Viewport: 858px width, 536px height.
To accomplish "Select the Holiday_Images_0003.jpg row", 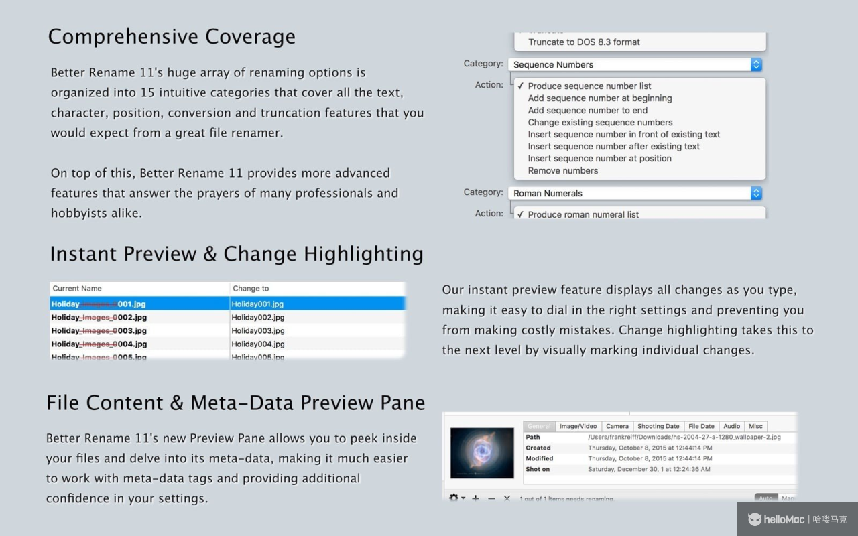I will click(x=228, y=330).
